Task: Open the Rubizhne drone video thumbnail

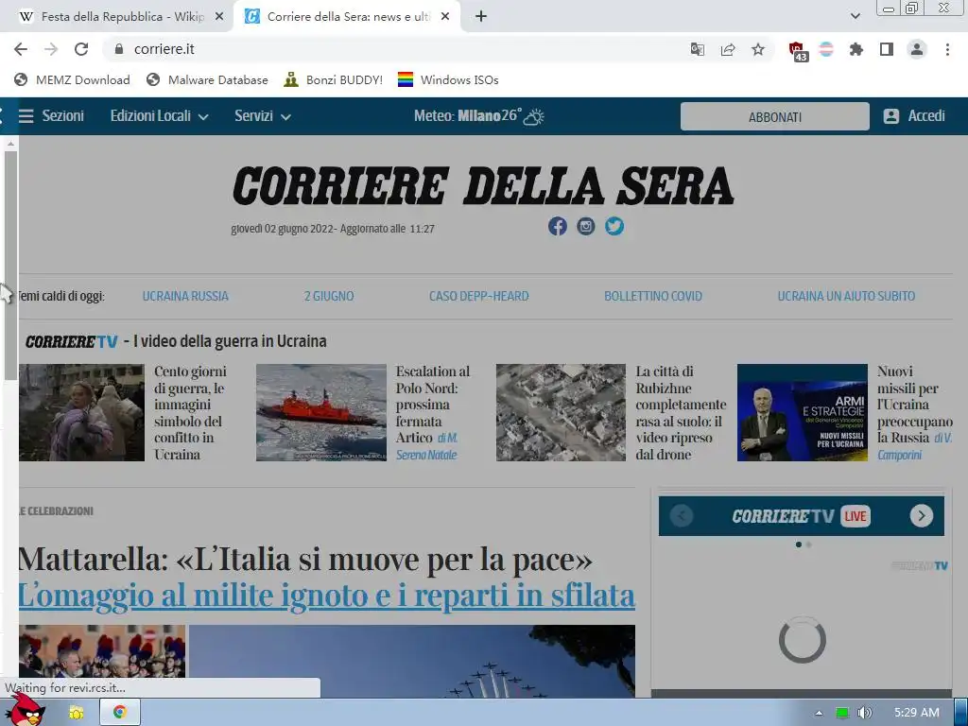Action: 561,412
